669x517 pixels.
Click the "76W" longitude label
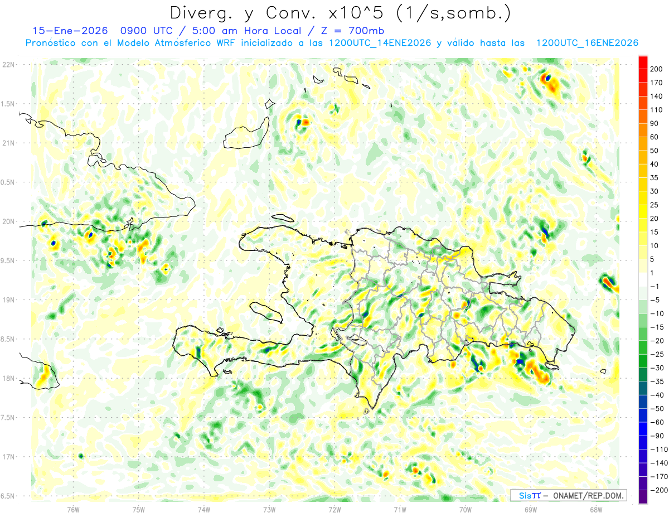[73, 509]
